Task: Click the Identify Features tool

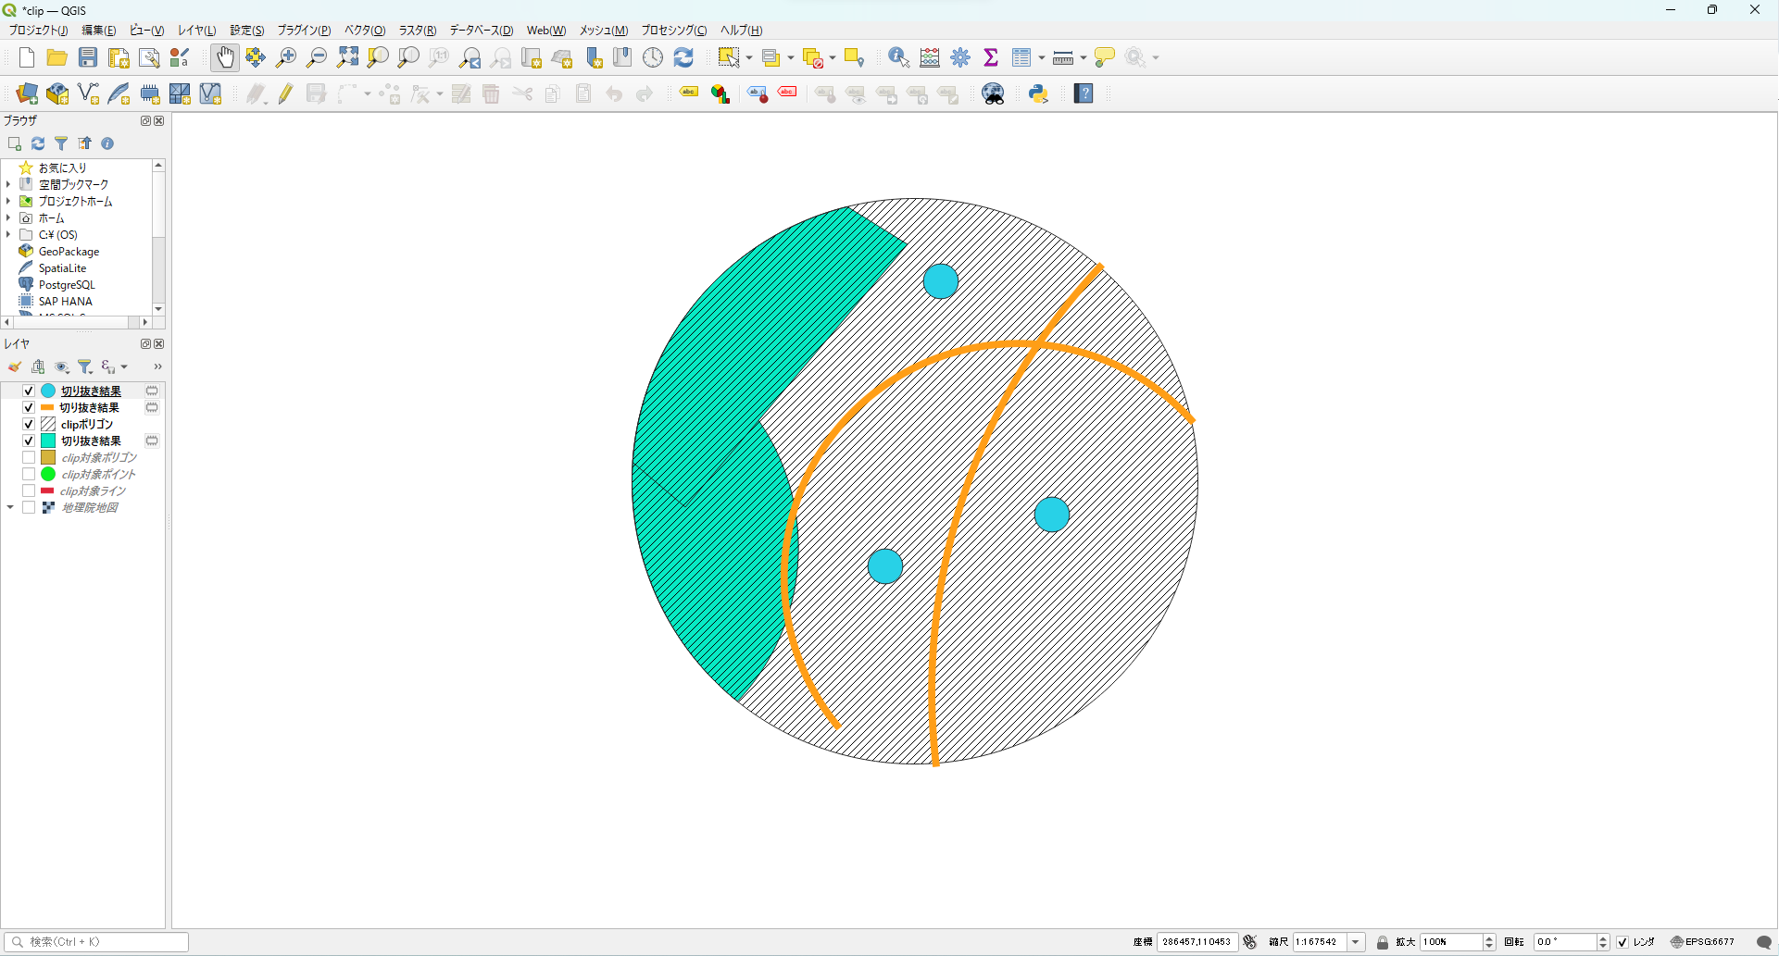Action: coord(898,57)
